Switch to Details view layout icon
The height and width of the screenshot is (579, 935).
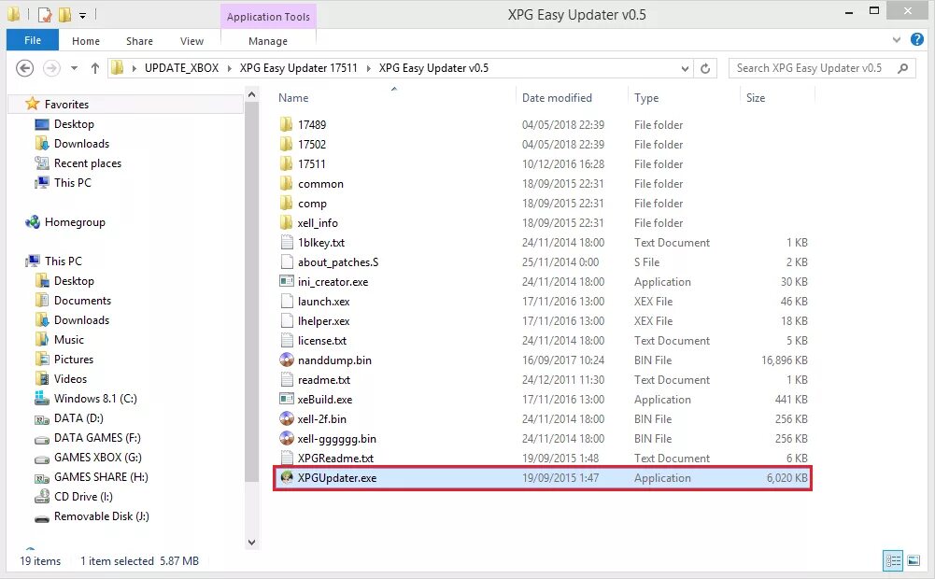tap(893, 560)
